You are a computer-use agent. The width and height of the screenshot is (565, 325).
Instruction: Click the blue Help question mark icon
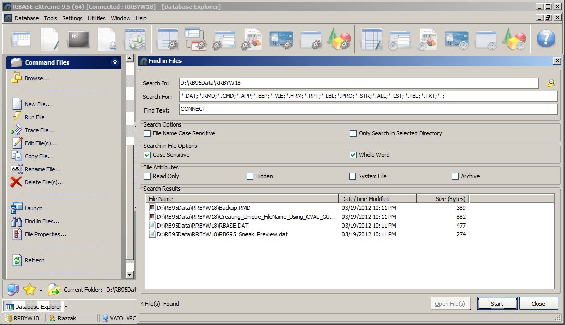[546, 39]
